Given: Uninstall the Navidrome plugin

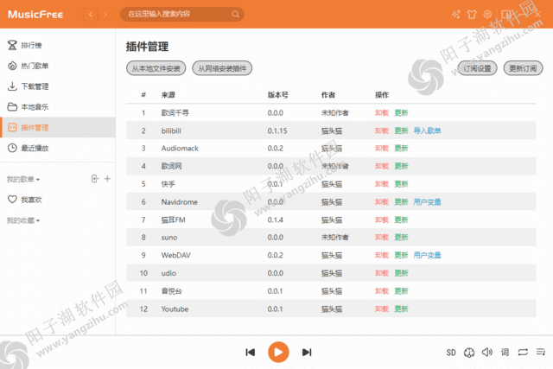Looking at the screenshot, I should point(382,202).
